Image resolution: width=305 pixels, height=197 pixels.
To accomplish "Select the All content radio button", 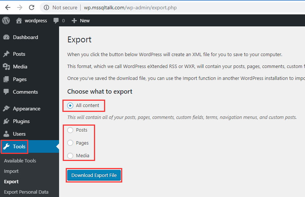I will click(x=70, y=106).
